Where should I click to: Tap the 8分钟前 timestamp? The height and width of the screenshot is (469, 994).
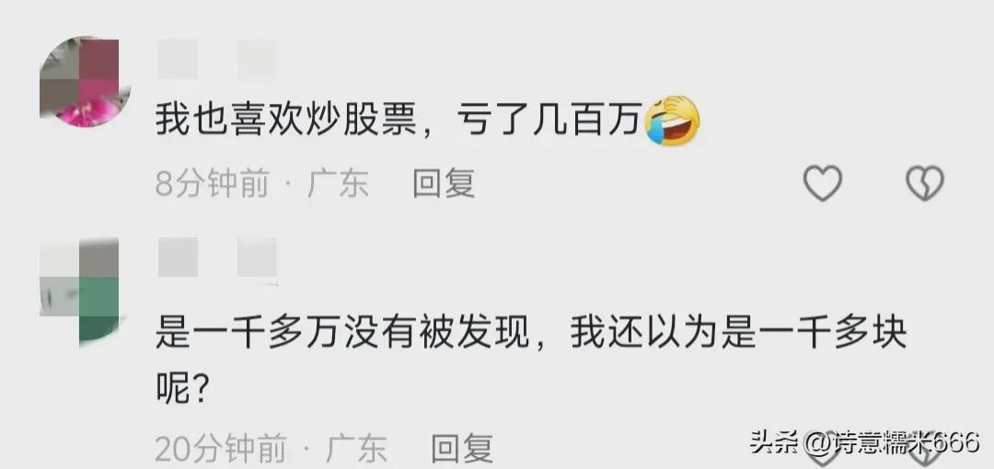pyautogui.click(x=212, y=184)
